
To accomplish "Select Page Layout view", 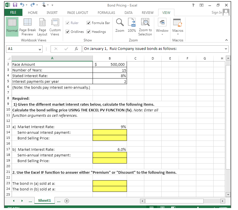I will [42, 27].
